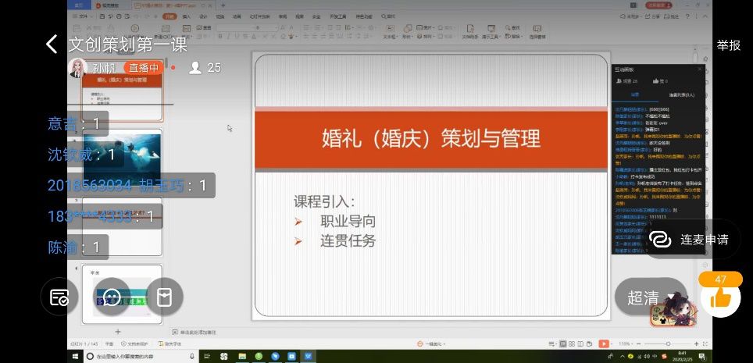Tap host 孙帆's avatar picture
Viewport: 753px width, 363px height.
click(x=77, y=69)
